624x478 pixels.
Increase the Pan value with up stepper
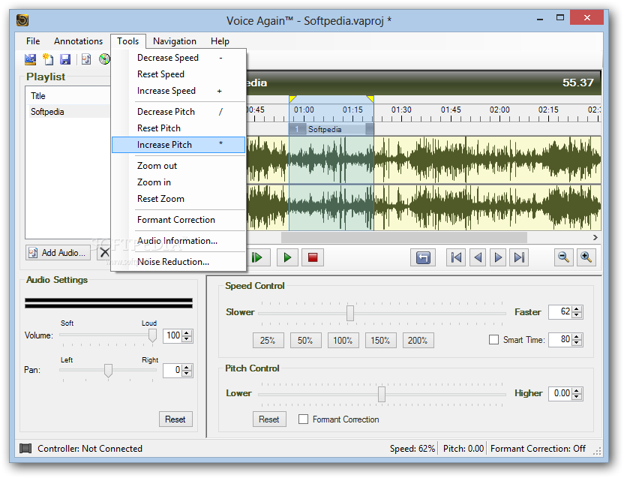pos(187,367)
